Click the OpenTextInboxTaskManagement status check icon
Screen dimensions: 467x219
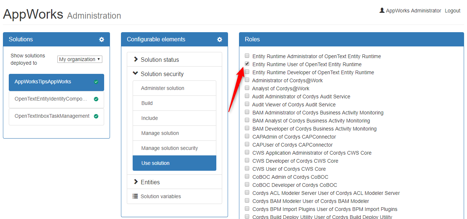point(96,116)
